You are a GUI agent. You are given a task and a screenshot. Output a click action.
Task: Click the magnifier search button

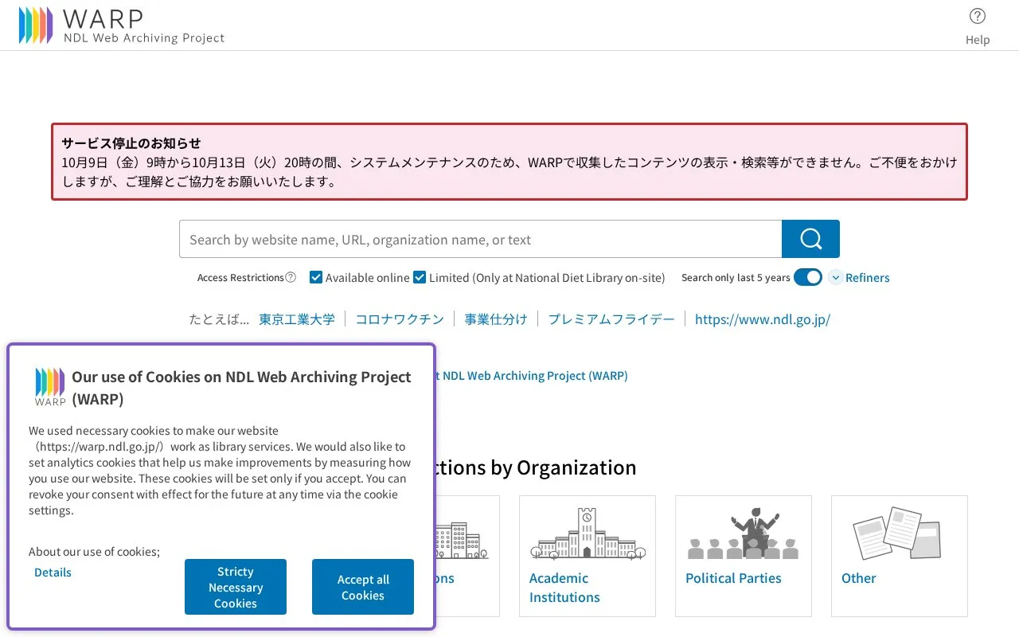point(810,239)
